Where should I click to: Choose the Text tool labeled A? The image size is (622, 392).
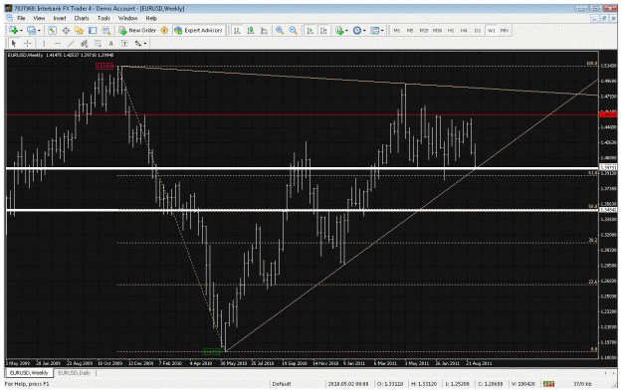(x=111, y=43)
